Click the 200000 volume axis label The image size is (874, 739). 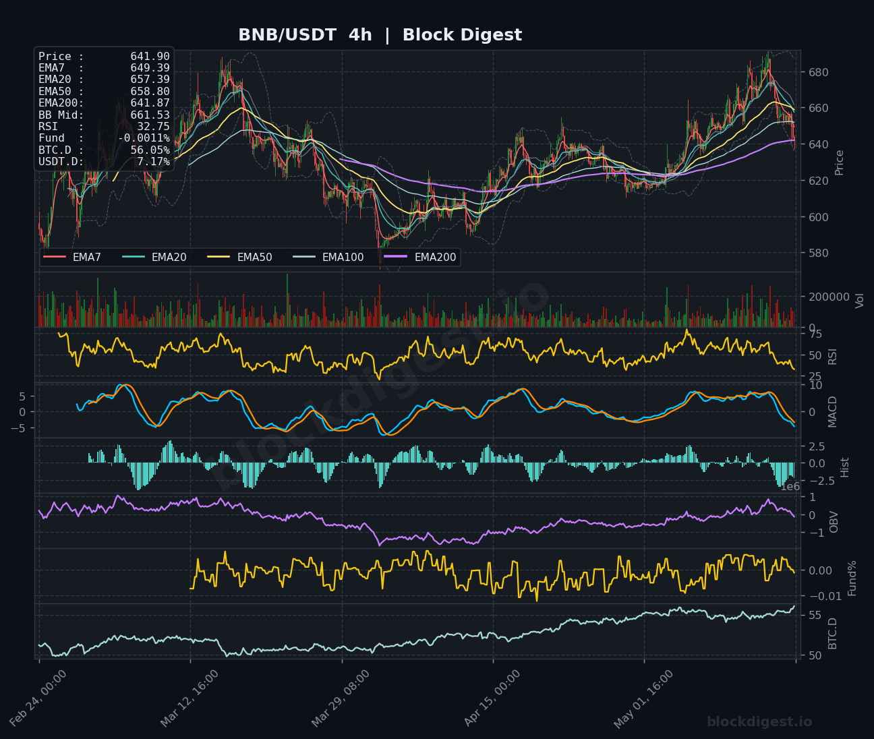pyautogui.click(x=828, y=297)
